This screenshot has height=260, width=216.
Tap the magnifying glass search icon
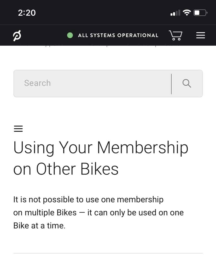[x=187, y=83]
